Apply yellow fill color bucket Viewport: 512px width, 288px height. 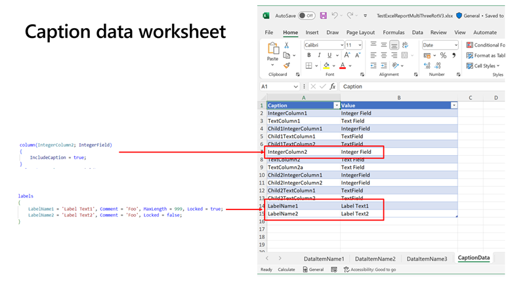326,65
